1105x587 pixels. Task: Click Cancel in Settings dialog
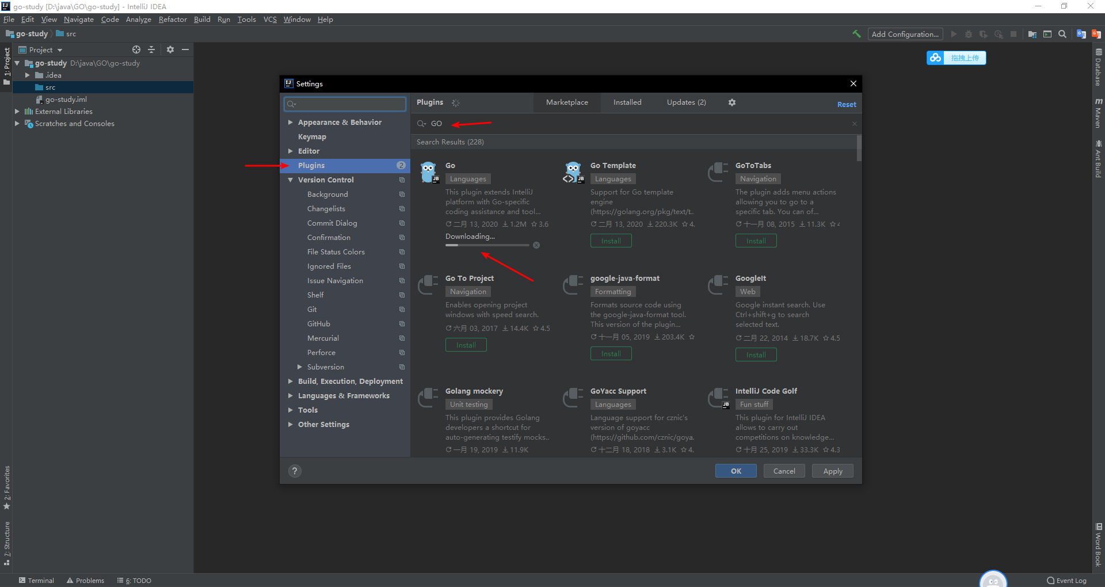point(784,471)
